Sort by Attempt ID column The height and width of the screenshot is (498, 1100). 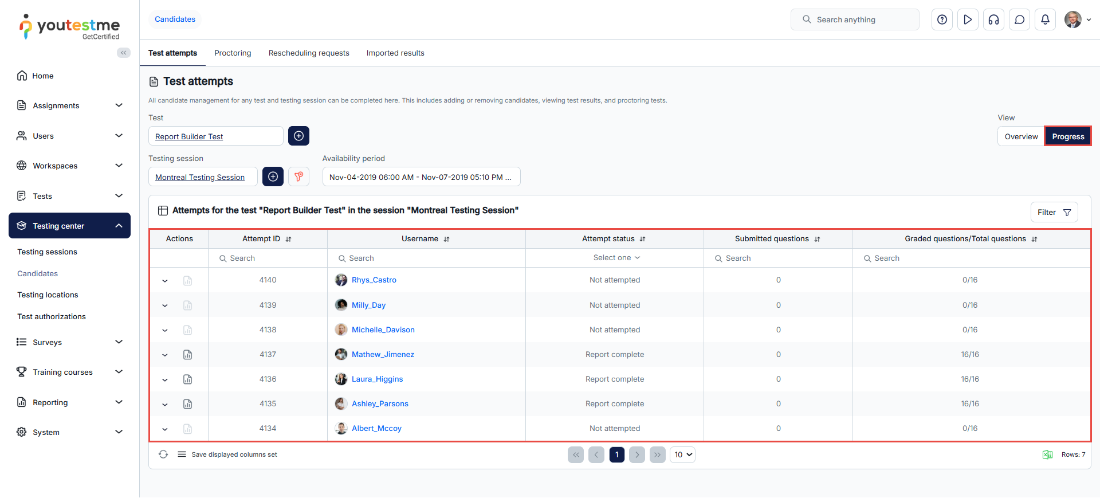pyautogui.click(x=288, y=239)
